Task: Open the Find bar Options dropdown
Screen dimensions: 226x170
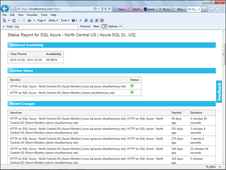Action: tap(115, 26)
